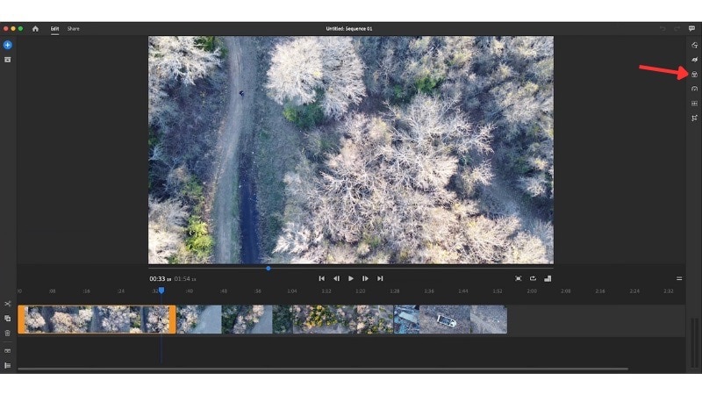Click the 2:00 mark on the ruler

coord(532,291)
